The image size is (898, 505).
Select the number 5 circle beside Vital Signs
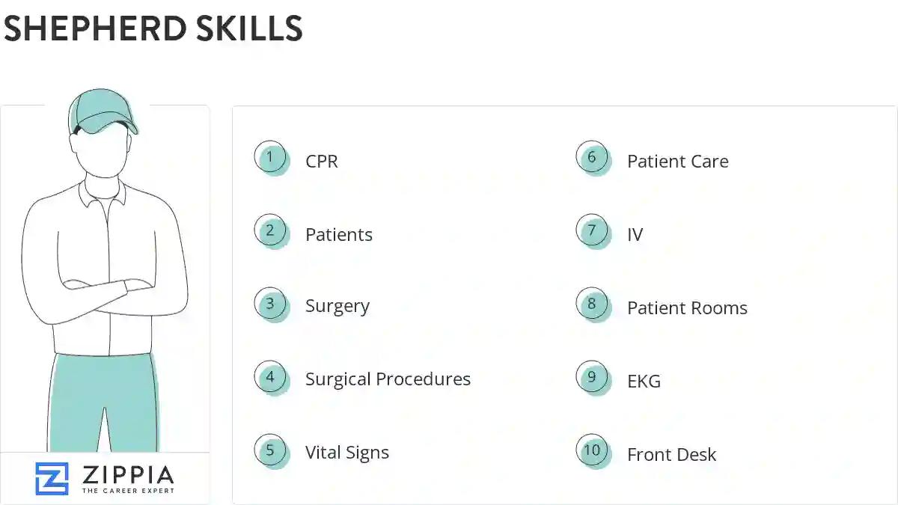270,450
